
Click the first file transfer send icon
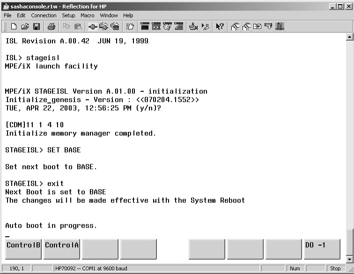[235, 27]
